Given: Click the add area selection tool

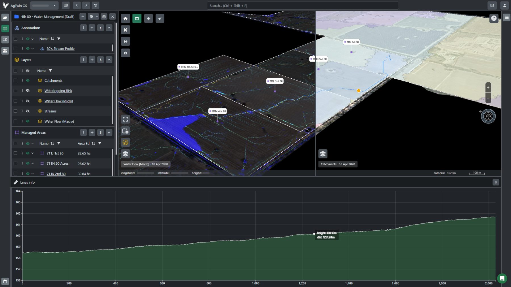Looking at the screenshot, I should point(125,131).
